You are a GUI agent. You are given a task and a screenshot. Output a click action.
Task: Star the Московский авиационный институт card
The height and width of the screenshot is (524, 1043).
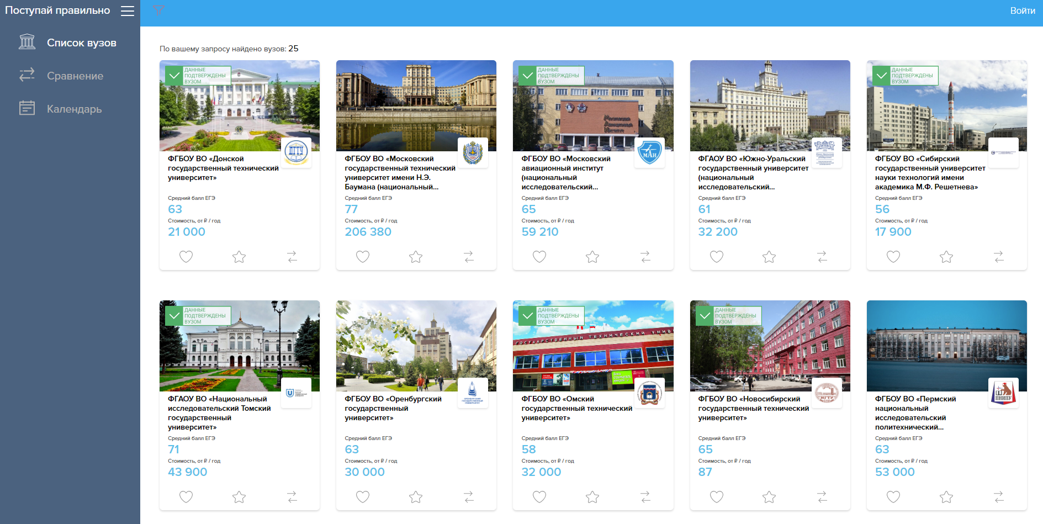click(592, 257)
